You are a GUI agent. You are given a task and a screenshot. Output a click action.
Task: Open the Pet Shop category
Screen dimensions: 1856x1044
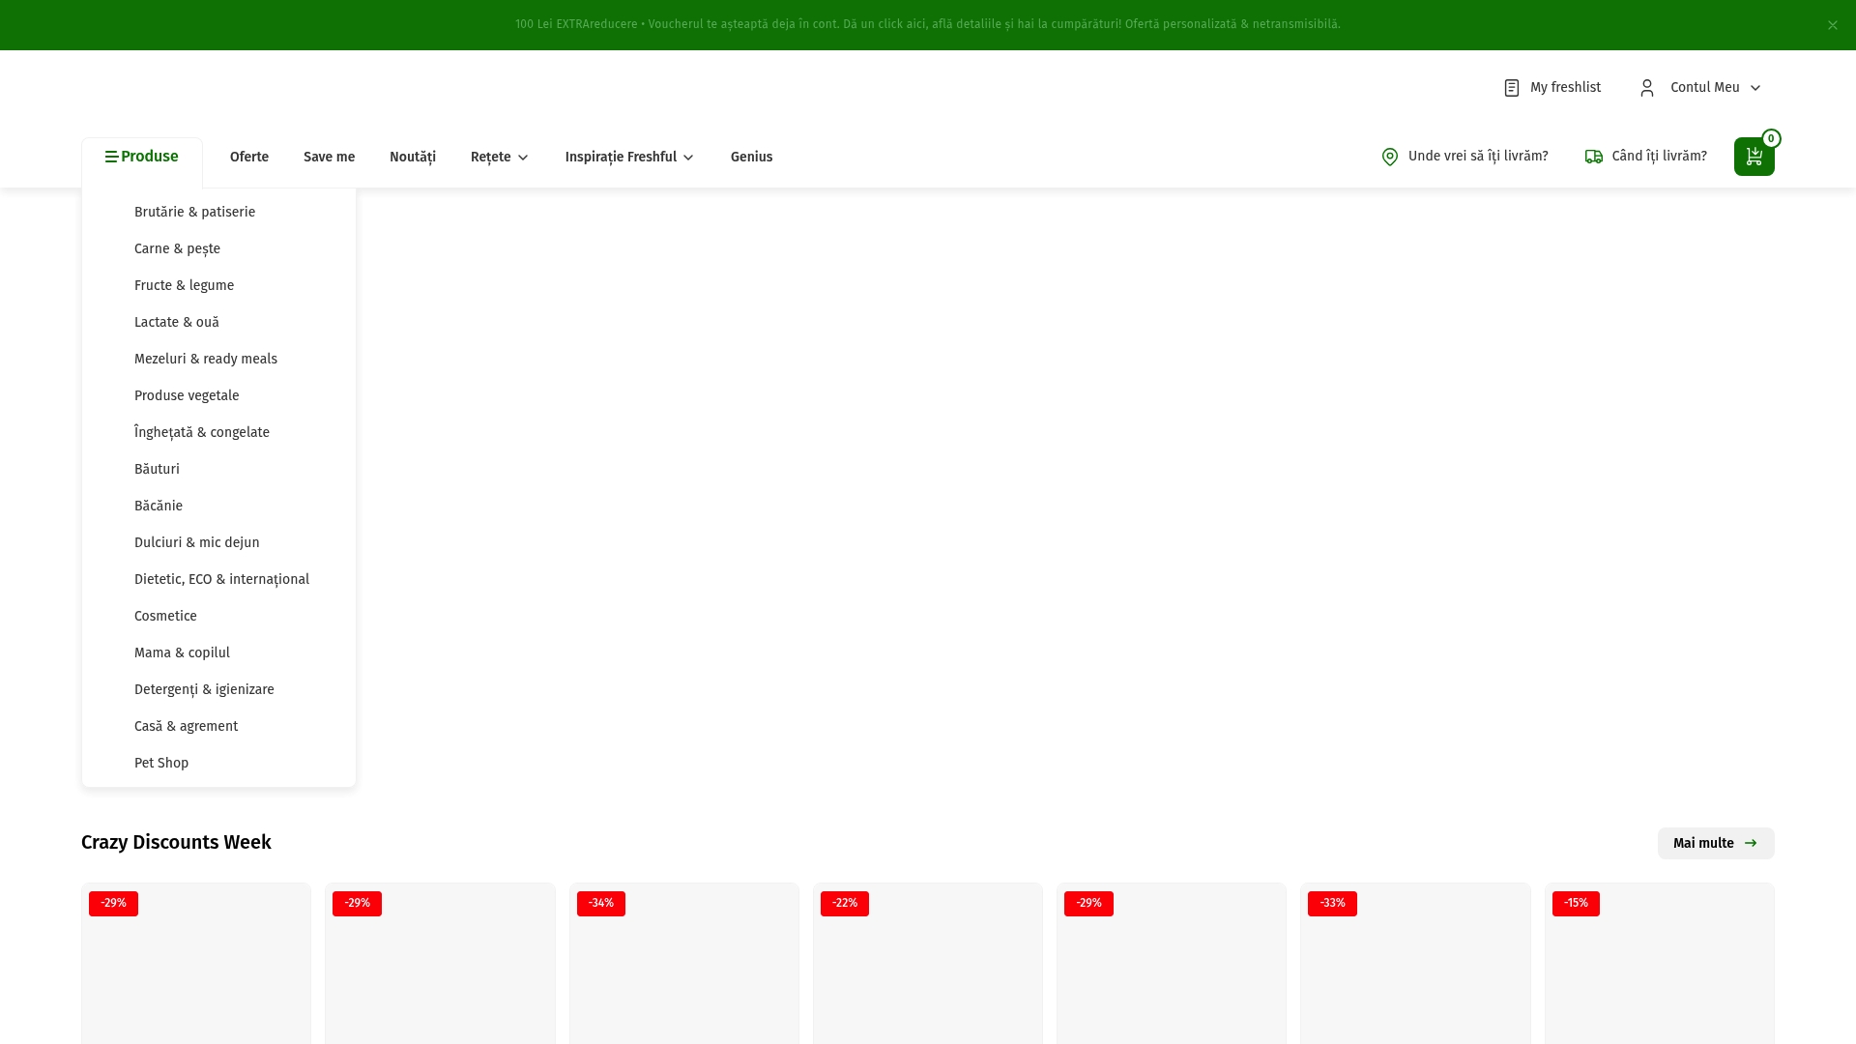coord(161,763)
